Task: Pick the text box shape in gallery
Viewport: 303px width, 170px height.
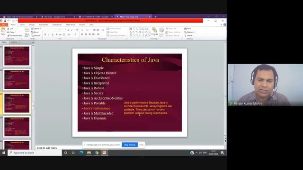Action: 131,29
